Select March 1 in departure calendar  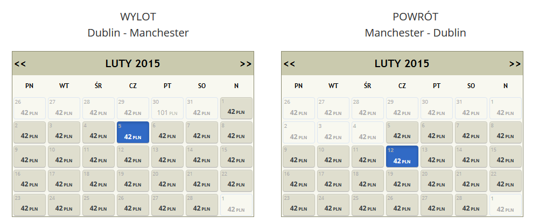click(x=236, y=205)
